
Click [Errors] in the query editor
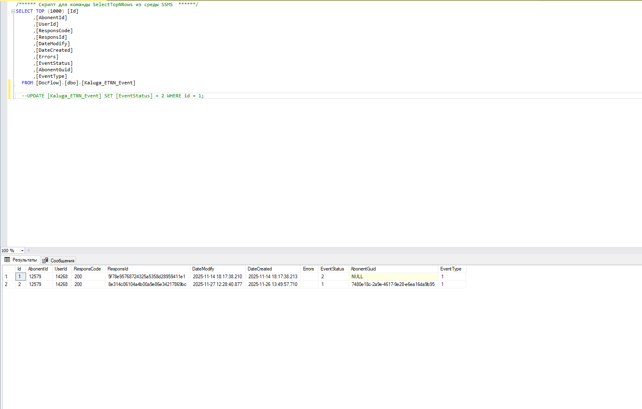click(x=47, y=57)
